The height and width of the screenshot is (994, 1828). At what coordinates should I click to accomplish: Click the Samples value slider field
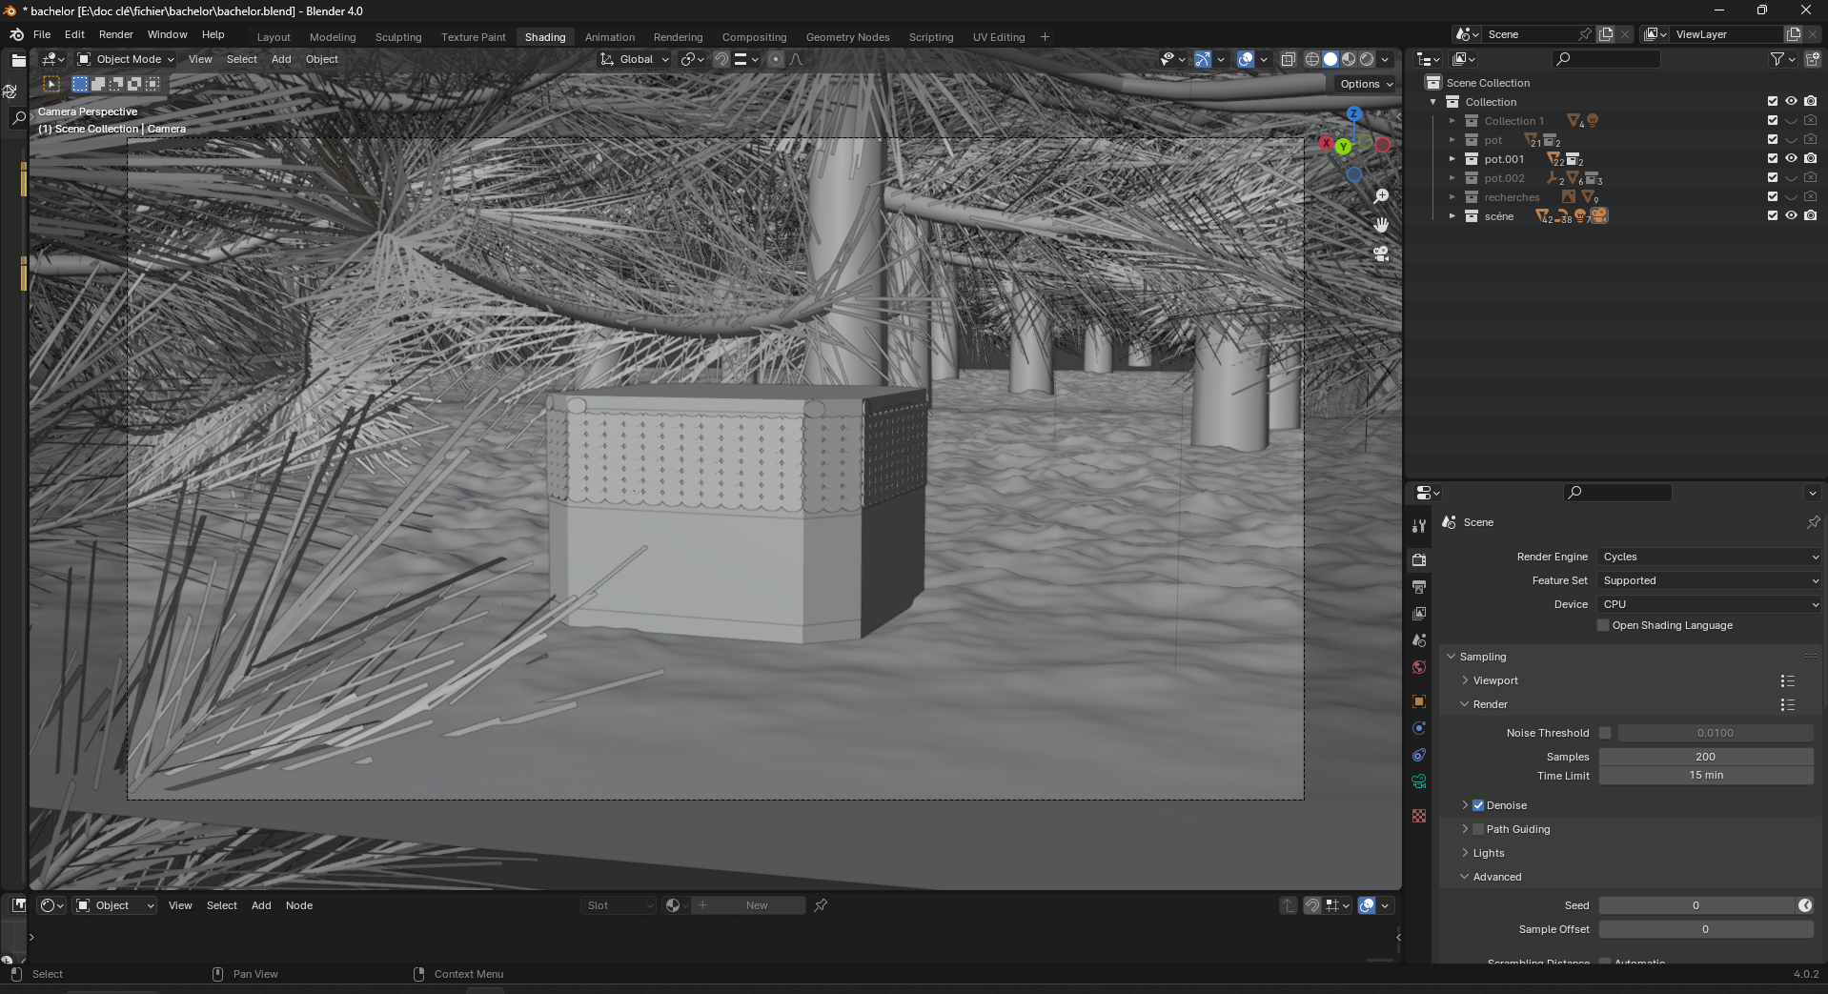click(x=1705, y=757)
